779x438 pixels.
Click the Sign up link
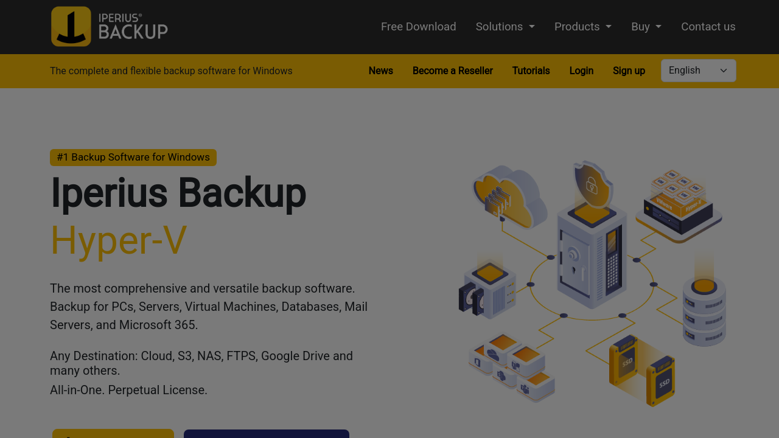point(629,71)
